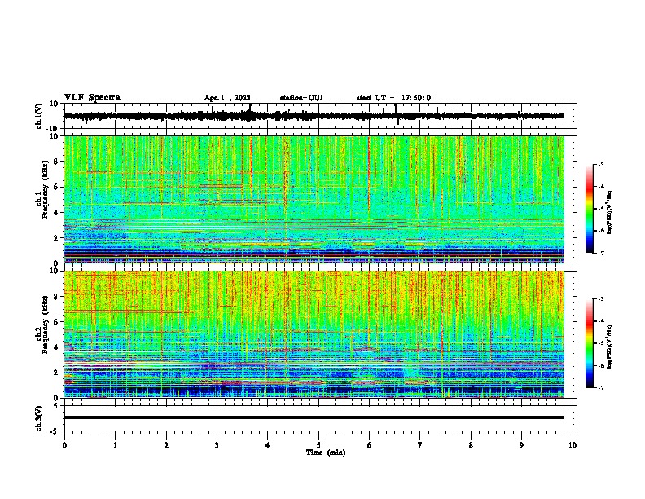Click the -3 label on ch.1 colorbar
The height and width of the screenshot is (499, 645).
601,165
